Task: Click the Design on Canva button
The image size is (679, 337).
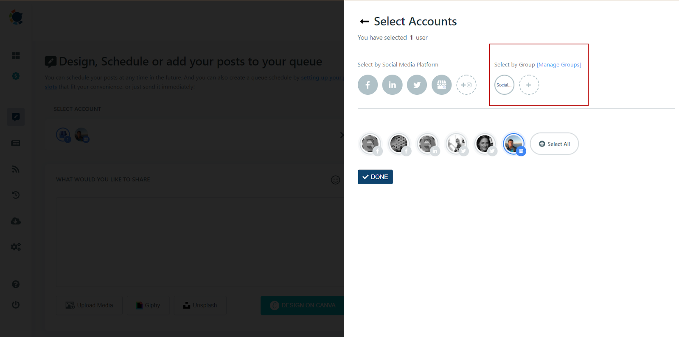Action: [x=302, y=305]
